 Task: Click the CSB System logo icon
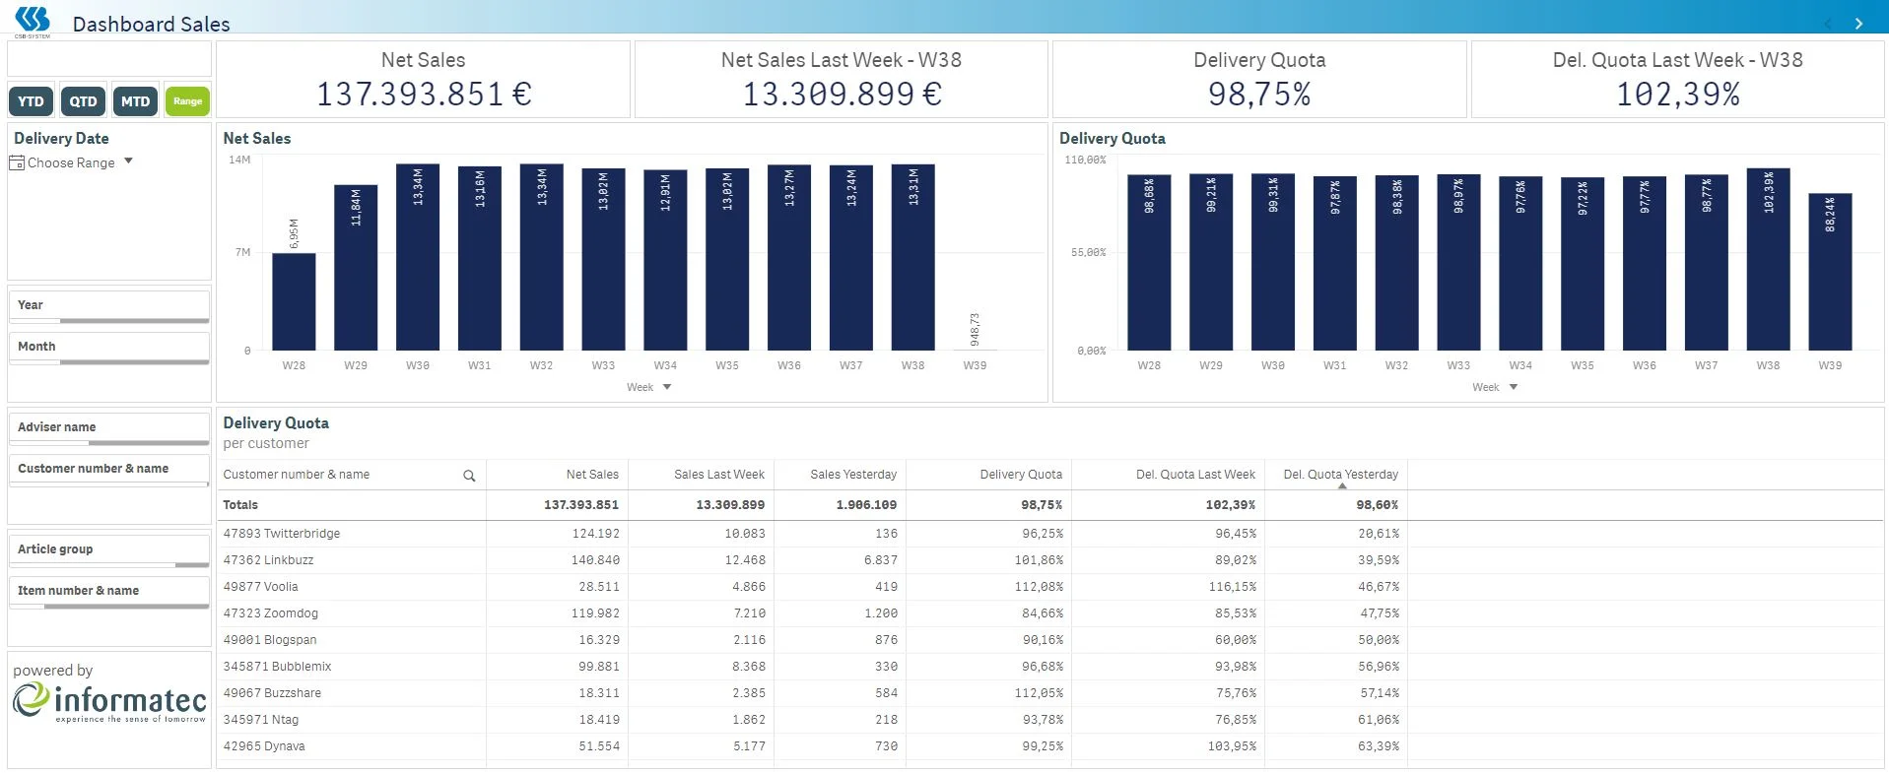point(33,21)
